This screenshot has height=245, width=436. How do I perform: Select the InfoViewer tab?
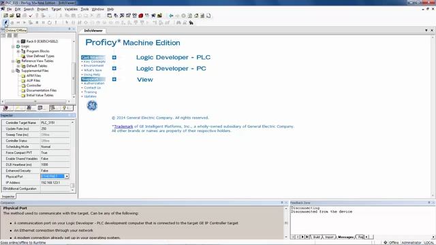(93, 31)
